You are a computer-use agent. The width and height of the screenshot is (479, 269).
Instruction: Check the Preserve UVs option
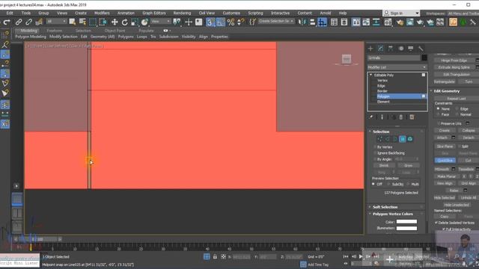click(439, 123)
